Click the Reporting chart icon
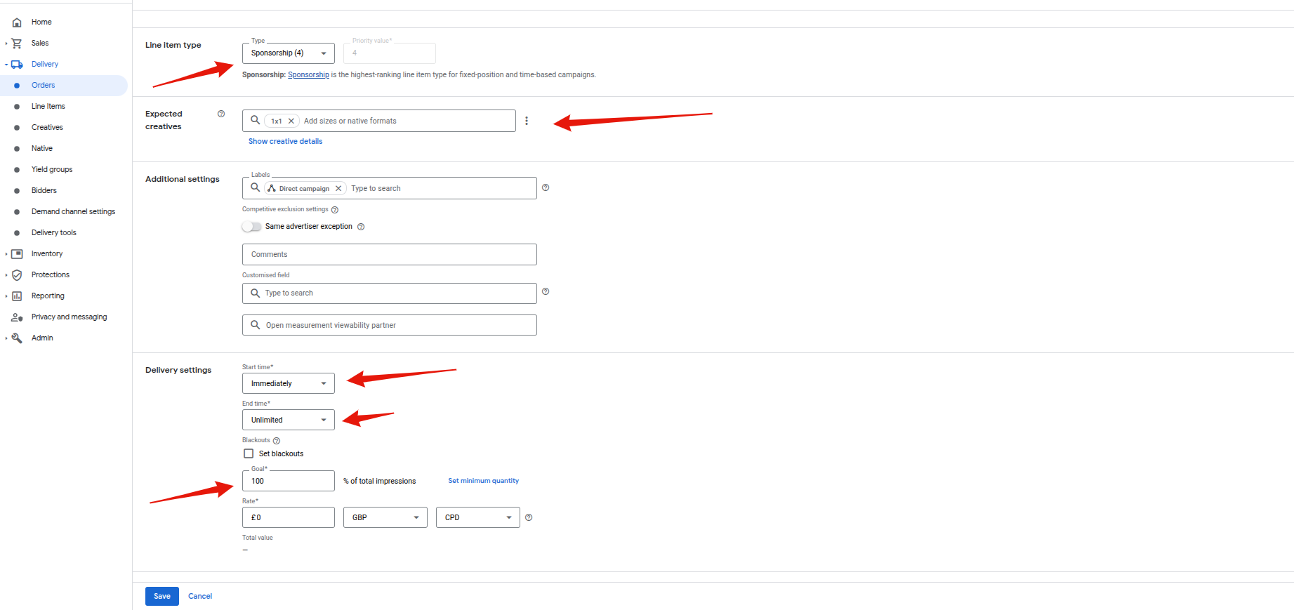1294x610 pixels. pyautogui.click(x=17, y=296)
